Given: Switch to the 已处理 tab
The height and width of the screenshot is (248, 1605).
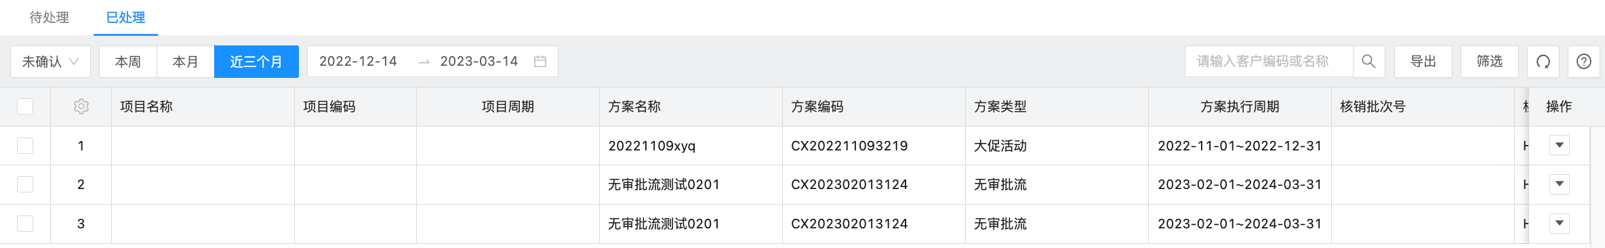Looking at the screenshot, I should (x=125, y=18).
